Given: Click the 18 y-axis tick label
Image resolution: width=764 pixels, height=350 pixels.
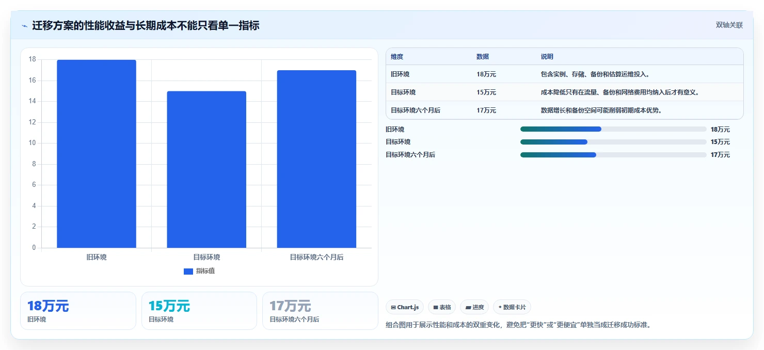Looking at the screenshot, I should [x=32, y=59].
